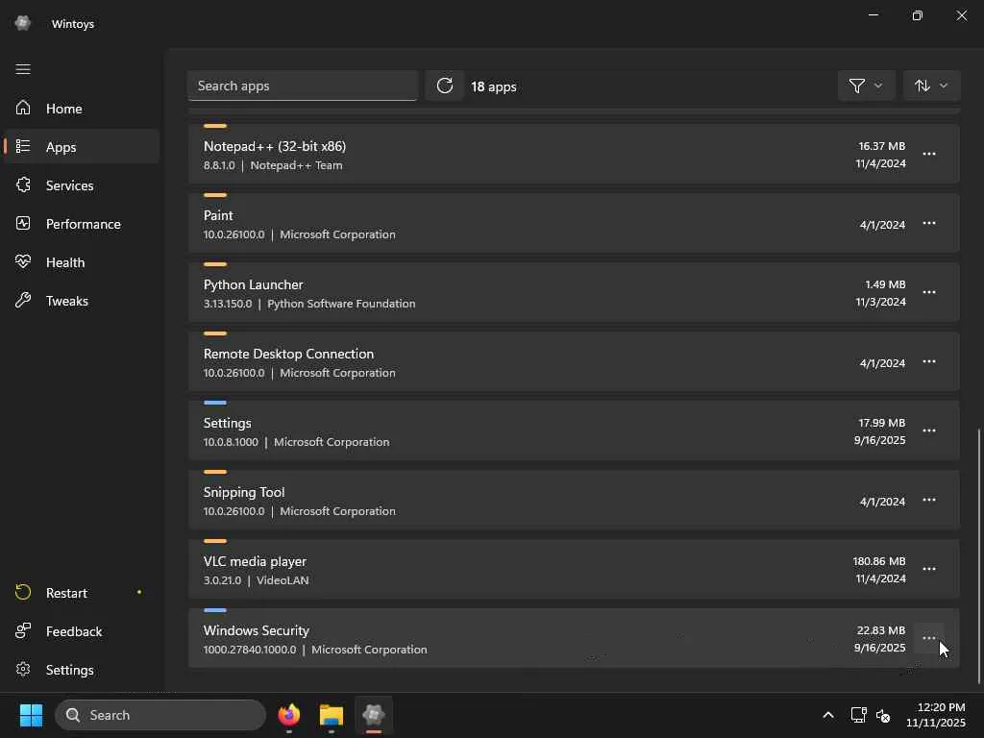Click the Wintoys taskbar icon
The image size is (984, 738).
pos(374,715)
